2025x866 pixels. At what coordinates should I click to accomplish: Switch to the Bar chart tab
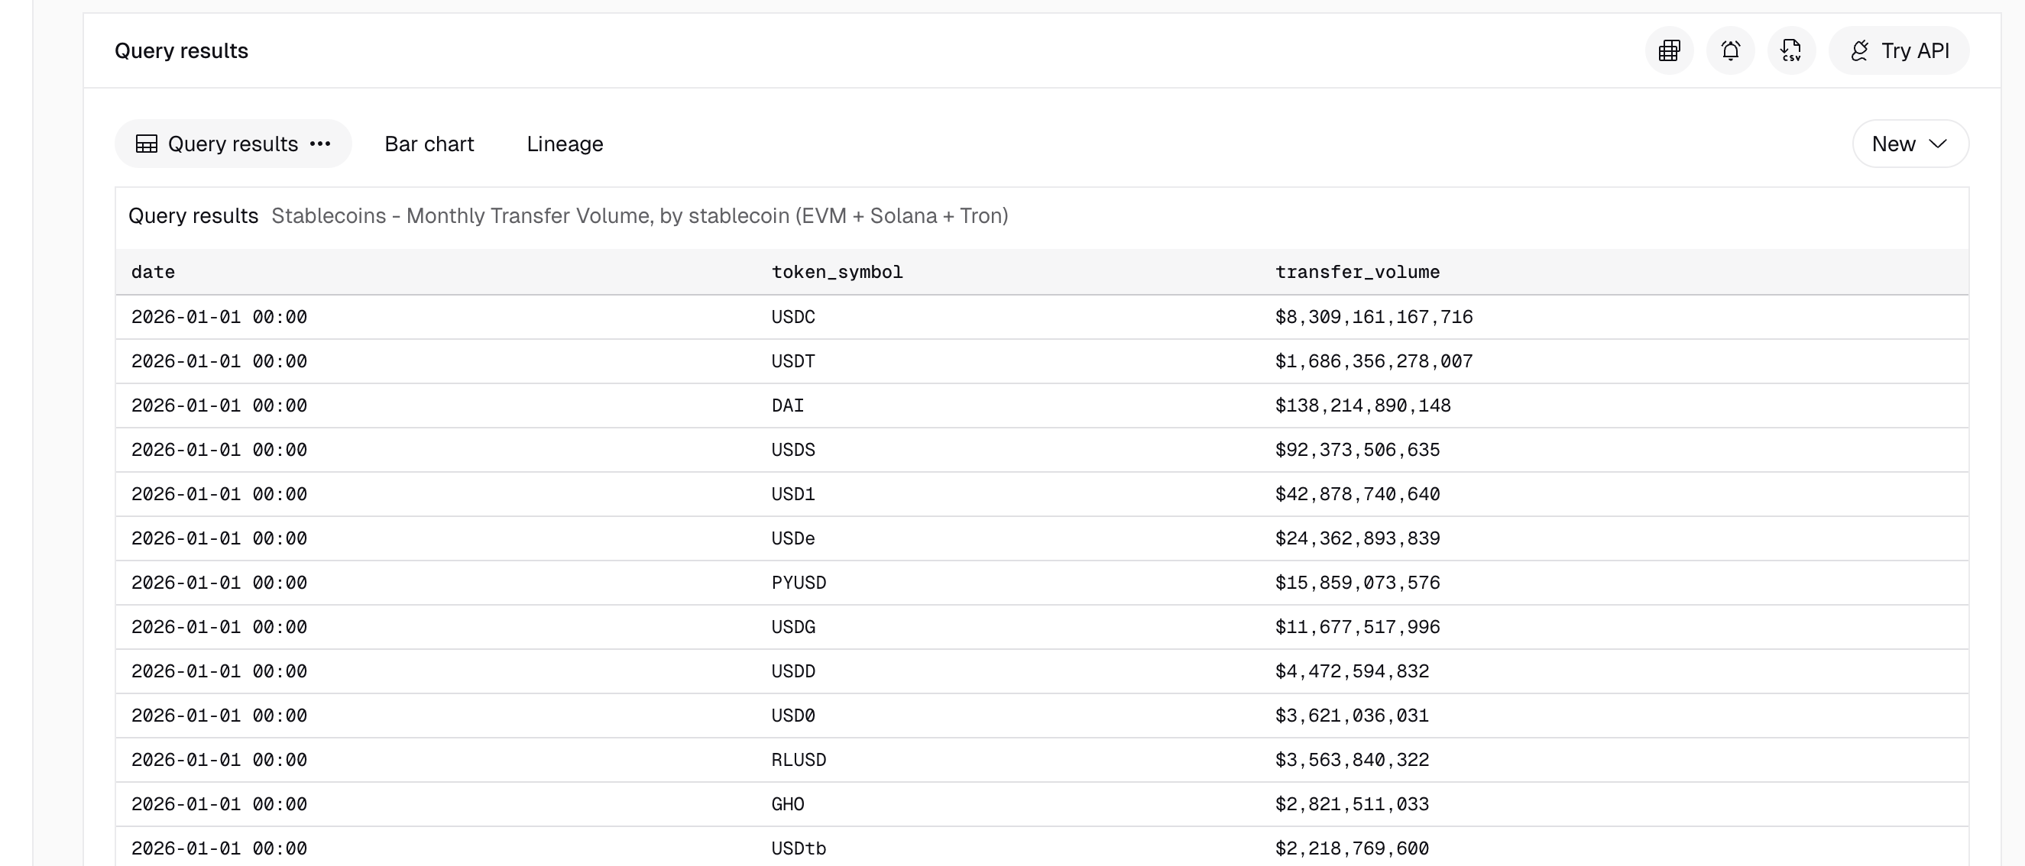pos(429,143)
